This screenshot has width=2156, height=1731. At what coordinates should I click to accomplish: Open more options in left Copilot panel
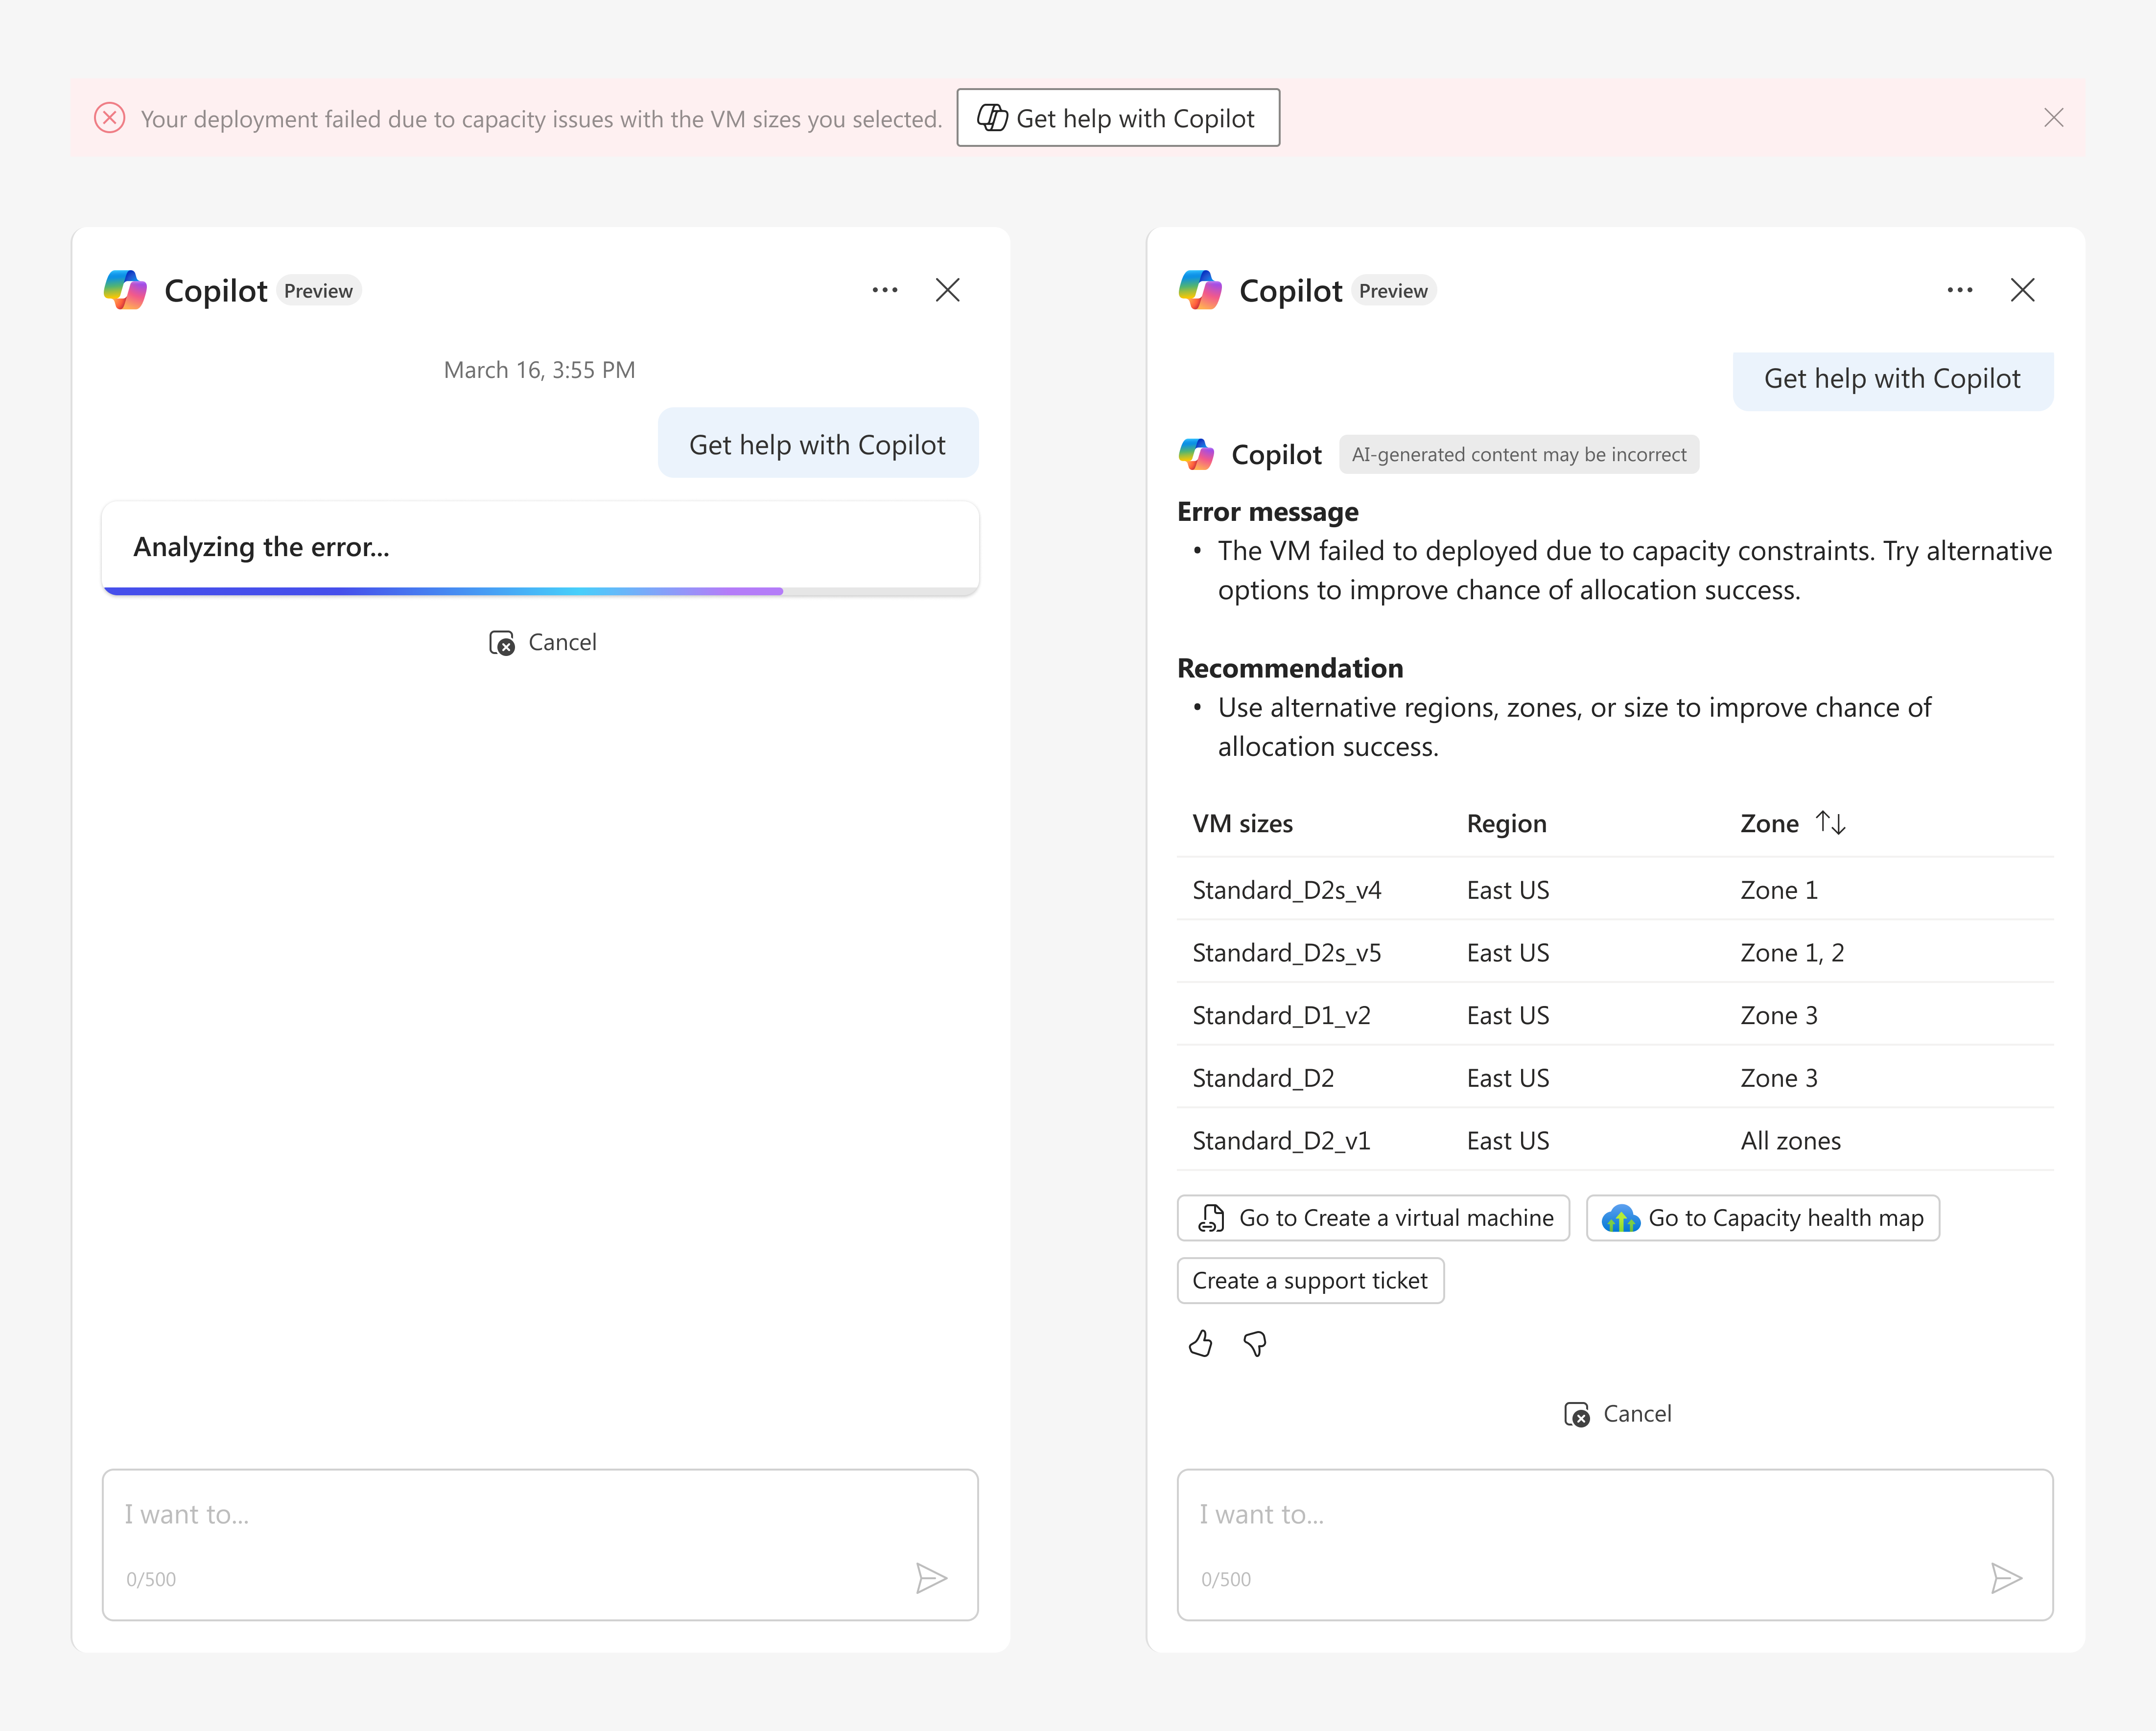tap(885, 290)
